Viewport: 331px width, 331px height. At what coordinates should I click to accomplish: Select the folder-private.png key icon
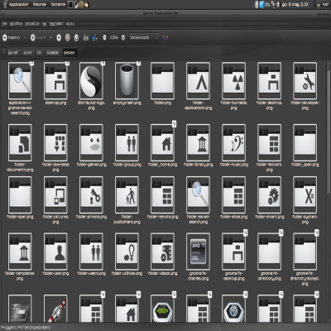(x=91, y=195)
